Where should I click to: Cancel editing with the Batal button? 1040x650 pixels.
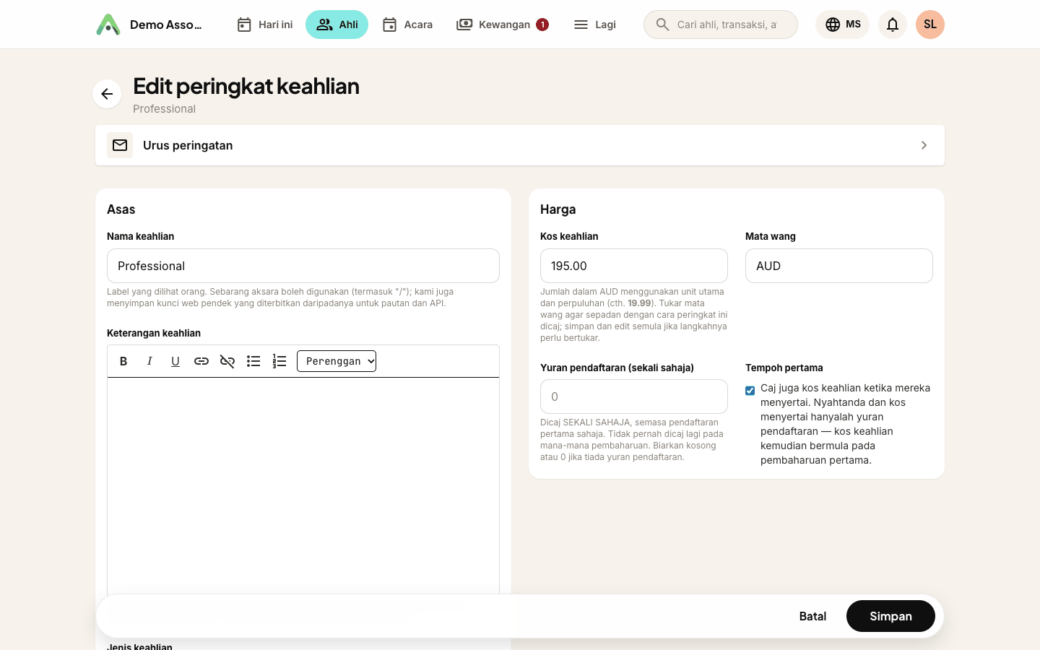click(x=812, y=616)
